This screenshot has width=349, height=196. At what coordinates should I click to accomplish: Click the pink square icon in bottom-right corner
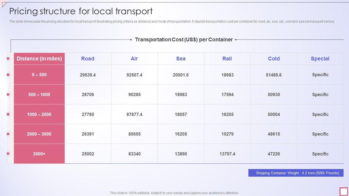point(344,191)
